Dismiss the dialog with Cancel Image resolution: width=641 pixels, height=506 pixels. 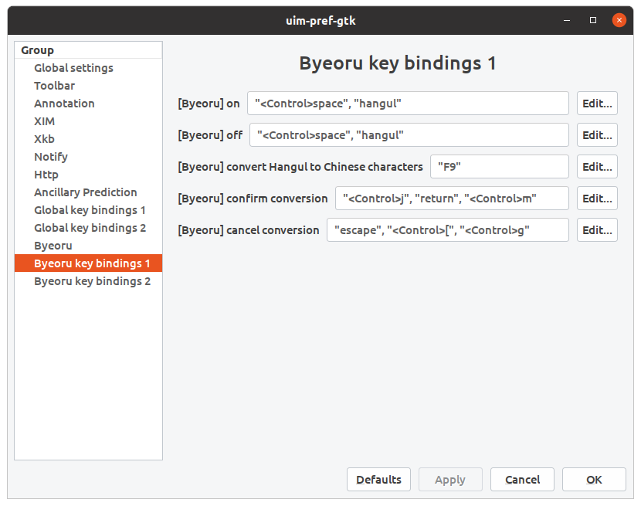(522, 480)
